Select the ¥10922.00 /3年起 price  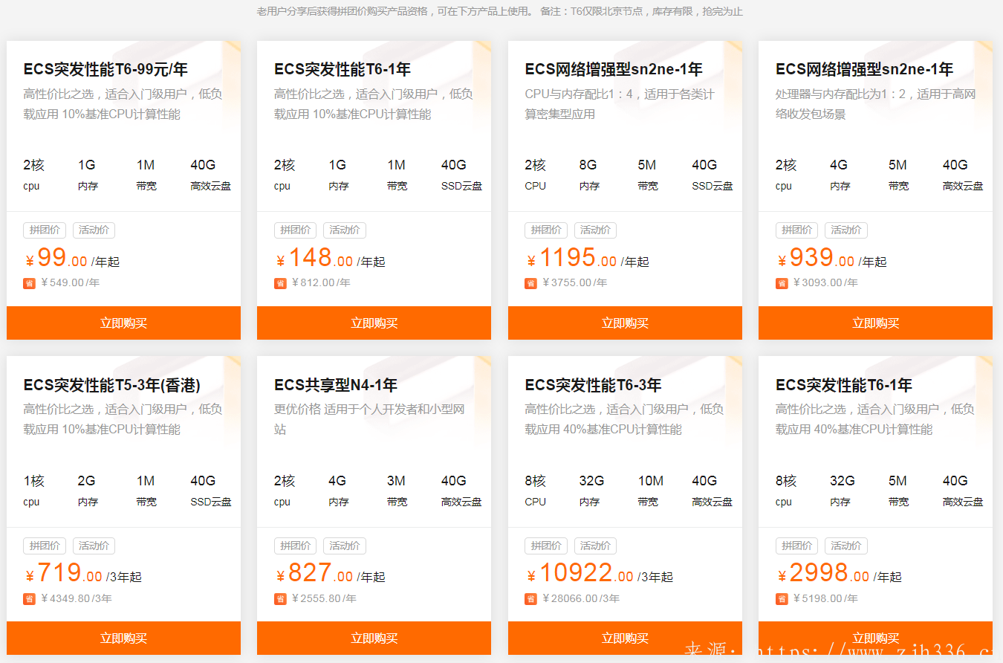click(600, 574)
